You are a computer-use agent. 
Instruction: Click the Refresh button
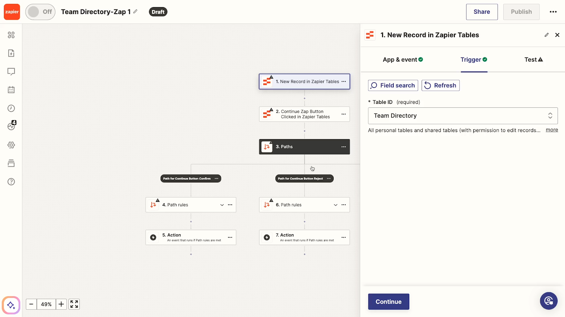click(x=440, y=85)
